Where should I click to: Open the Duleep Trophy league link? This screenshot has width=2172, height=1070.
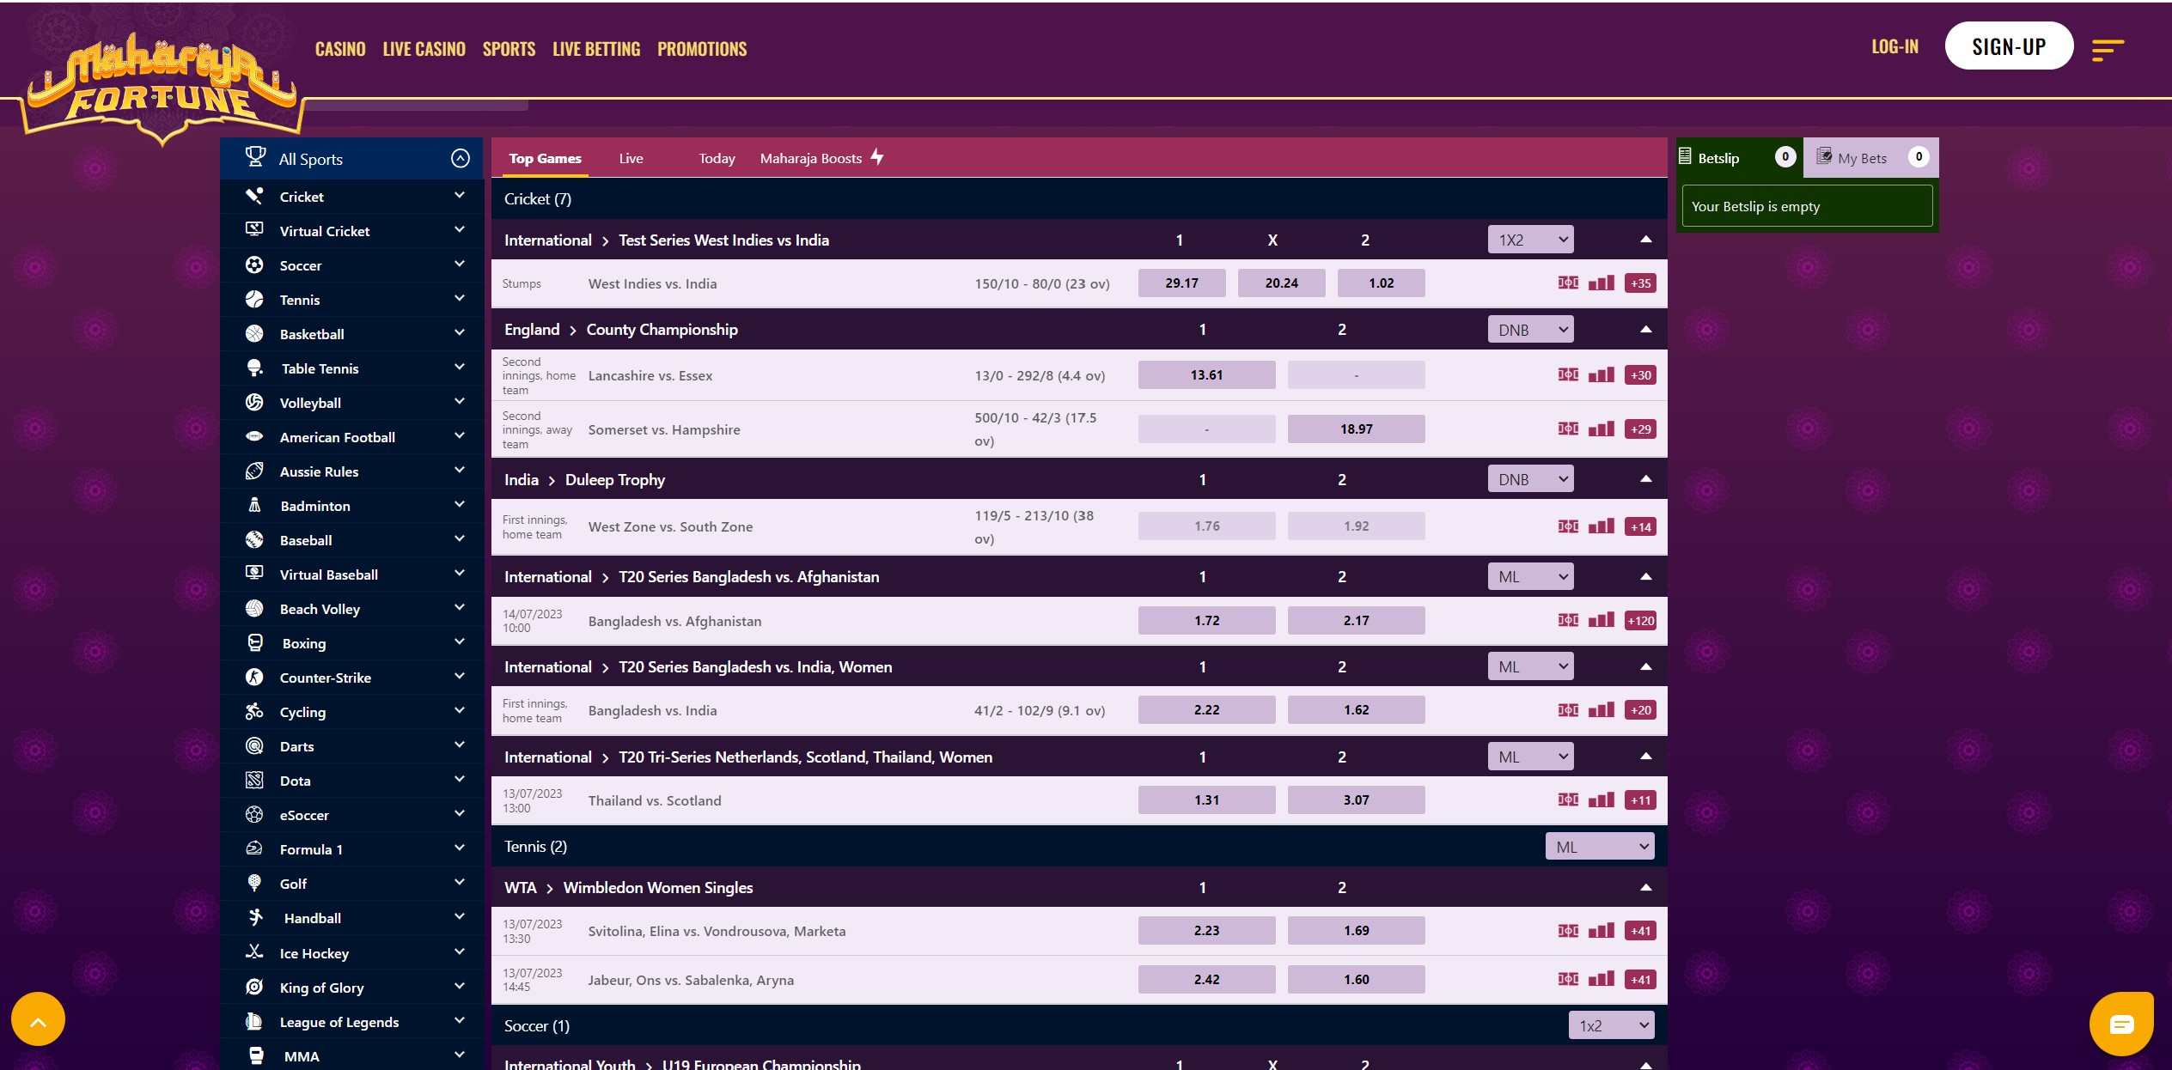(615, 479)
